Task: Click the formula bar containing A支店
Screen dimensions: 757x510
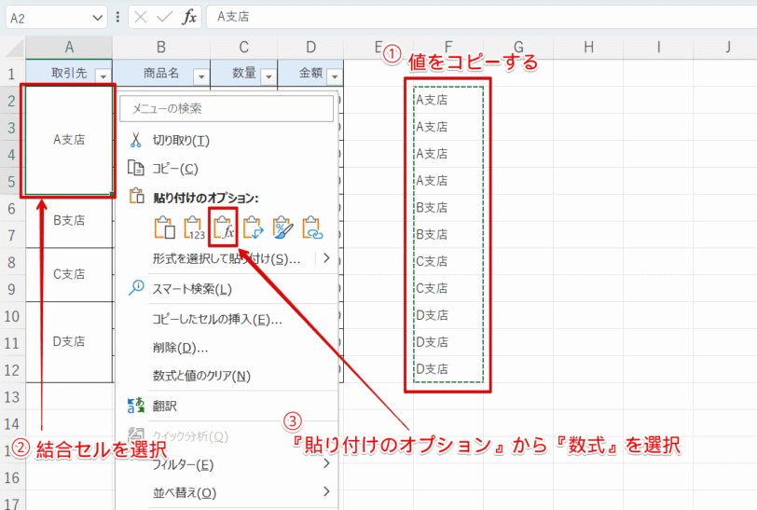Action: point(481,17)
